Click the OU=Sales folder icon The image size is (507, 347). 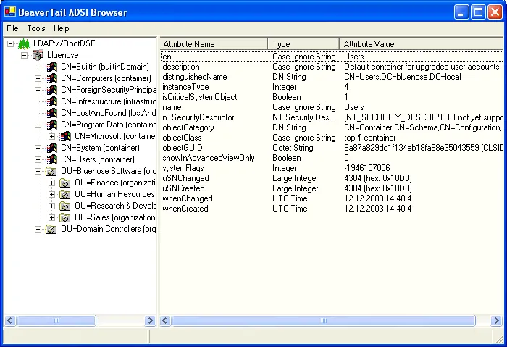point(65,217)
